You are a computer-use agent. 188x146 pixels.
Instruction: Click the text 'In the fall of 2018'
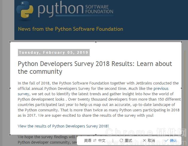33,83
